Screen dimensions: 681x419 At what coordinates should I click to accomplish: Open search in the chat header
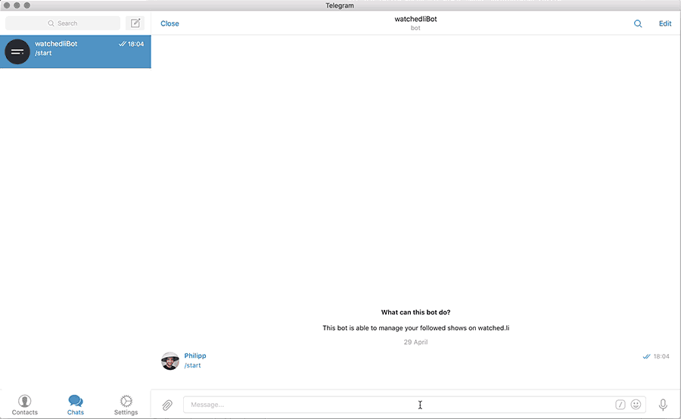[x=638, y=23]
